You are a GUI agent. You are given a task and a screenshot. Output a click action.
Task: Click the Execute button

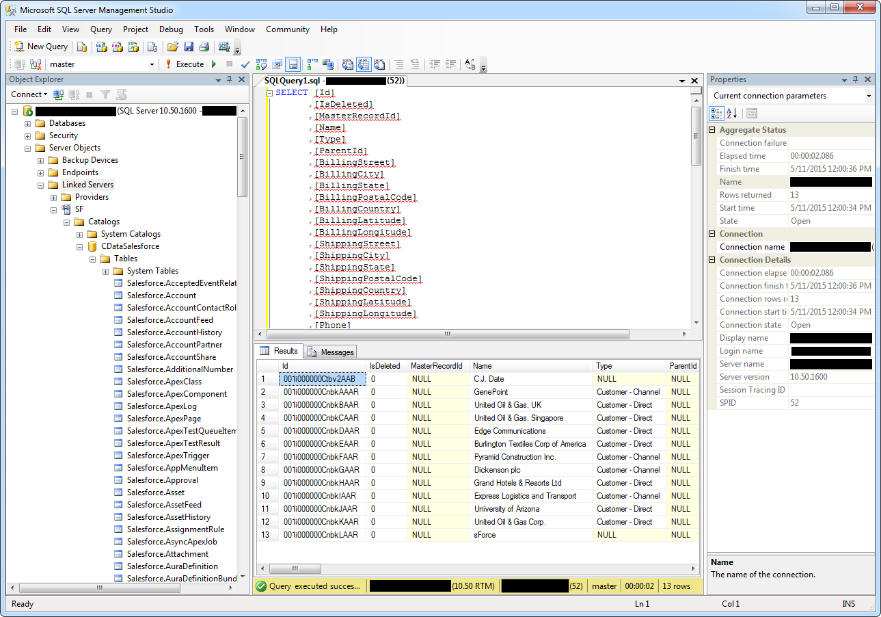[185, 64]
